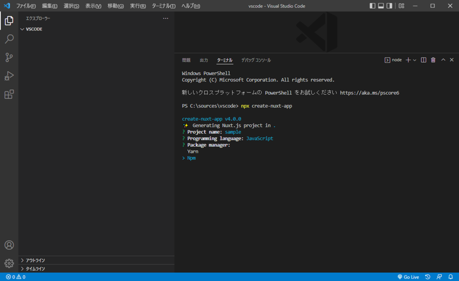Open Explorer more actions ellipsis

pyautogui.click(x=166, y=18)
